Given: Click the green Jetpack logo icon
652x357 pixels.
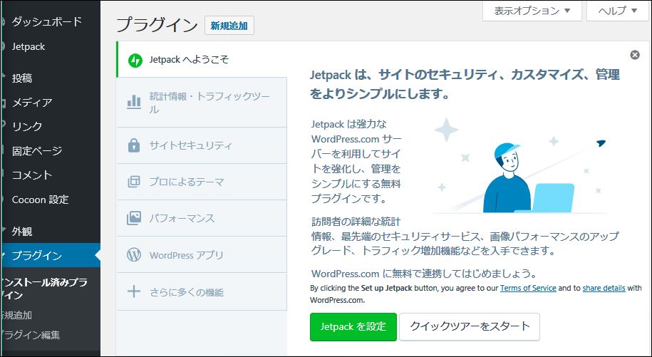Looking at the screenshot, I should [x=135, y=60].
